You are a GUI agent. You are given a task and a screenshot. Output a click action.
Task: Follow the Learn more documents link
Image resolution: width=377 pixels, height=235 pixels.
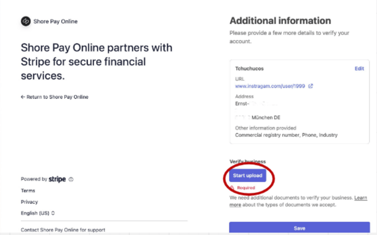click(x=361, y=197)
